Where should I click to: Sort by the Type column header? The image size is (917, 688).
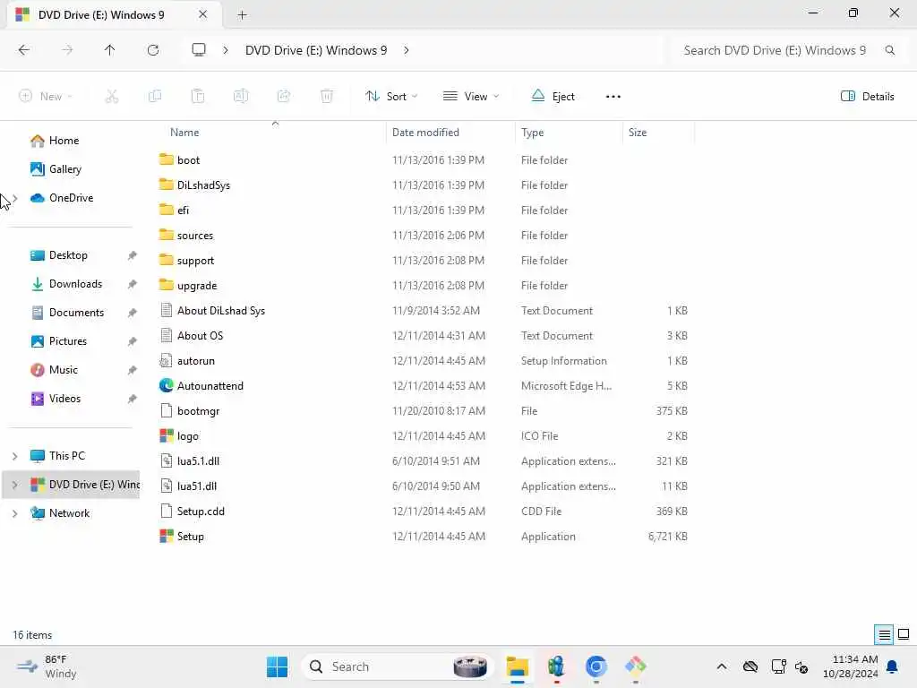pos(532,133)
